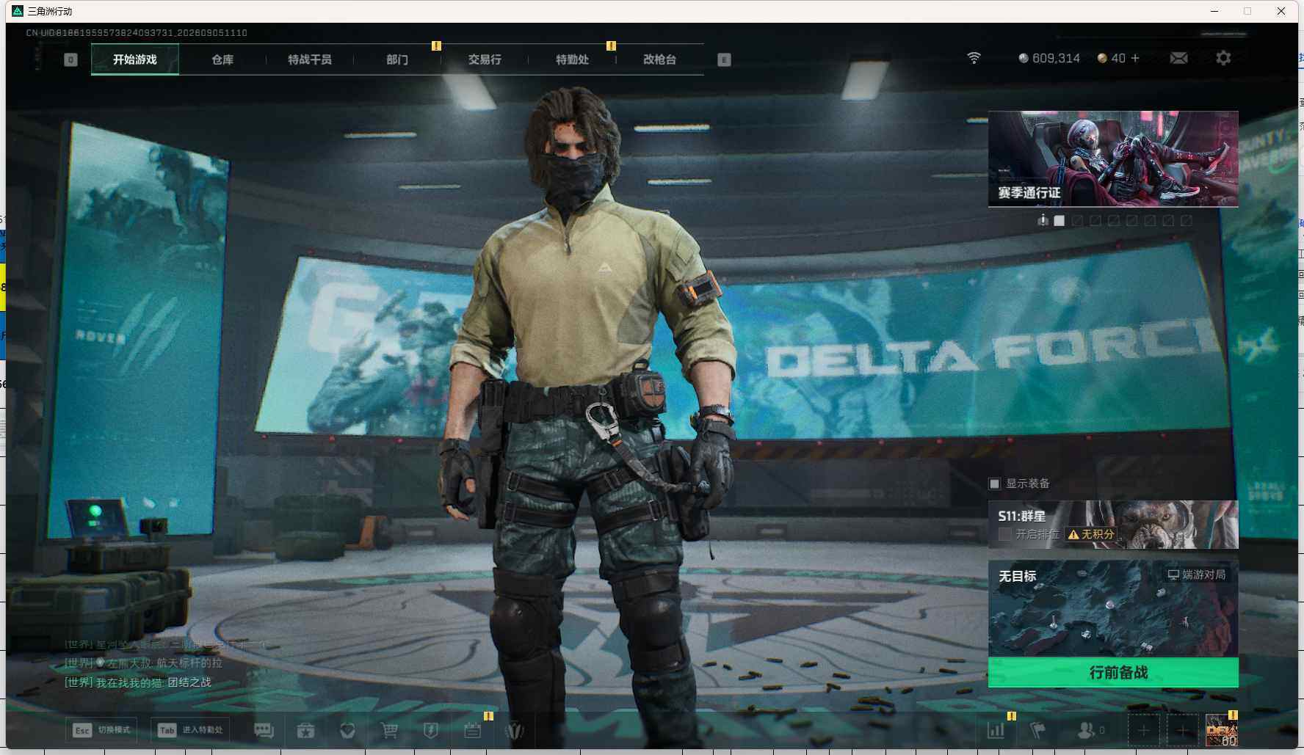Screen dimensions: 1304x755
Task: Click the Esc 切换模式 button
Action: pos(101,730)
